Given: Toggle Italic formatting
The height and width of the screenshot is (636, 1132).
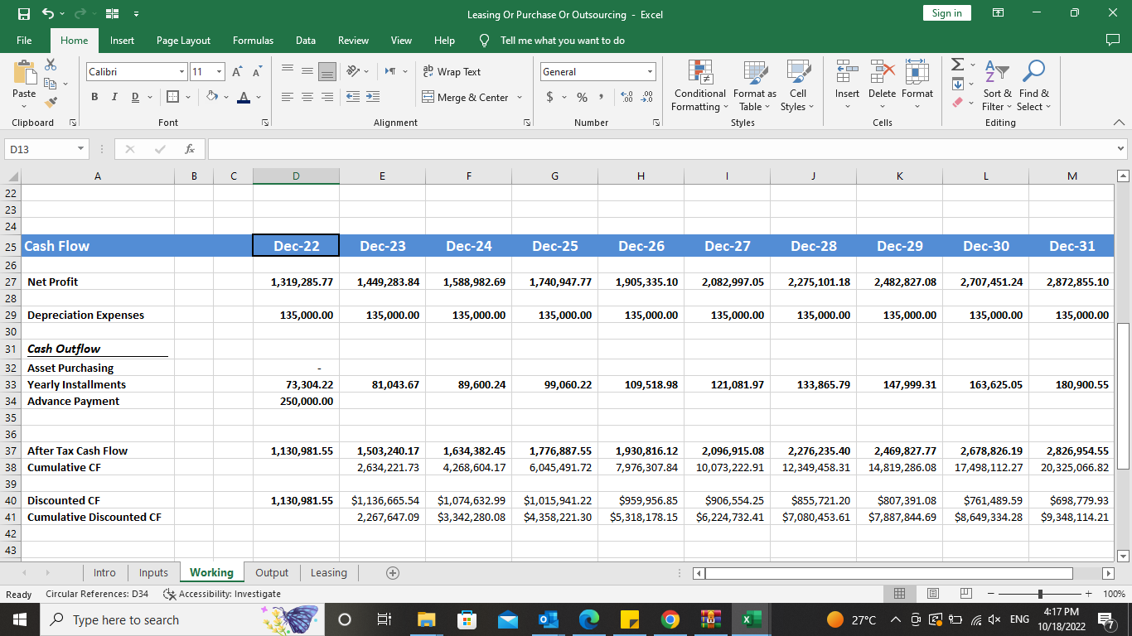Looking at the screenshot, I should [114, 98].
